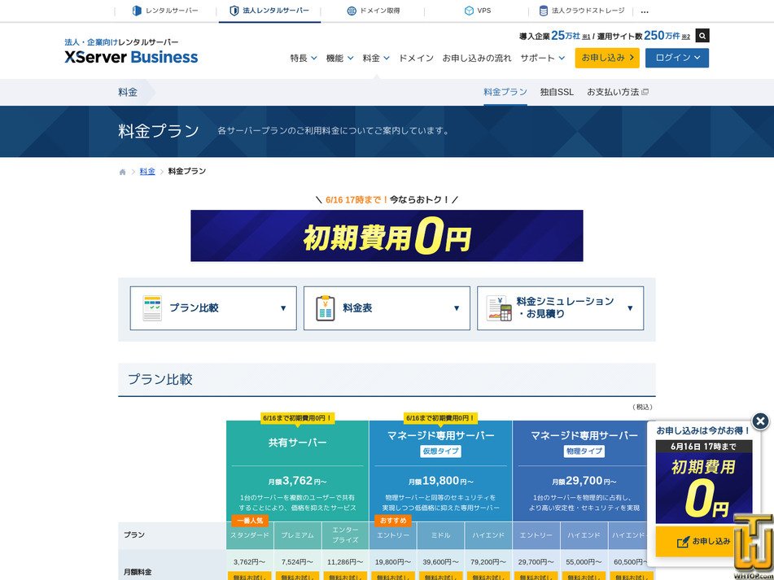The height and width of the screenshot is (580, 774).
Task: Click the 物理タイプ badge
Action: coord(584,451)
